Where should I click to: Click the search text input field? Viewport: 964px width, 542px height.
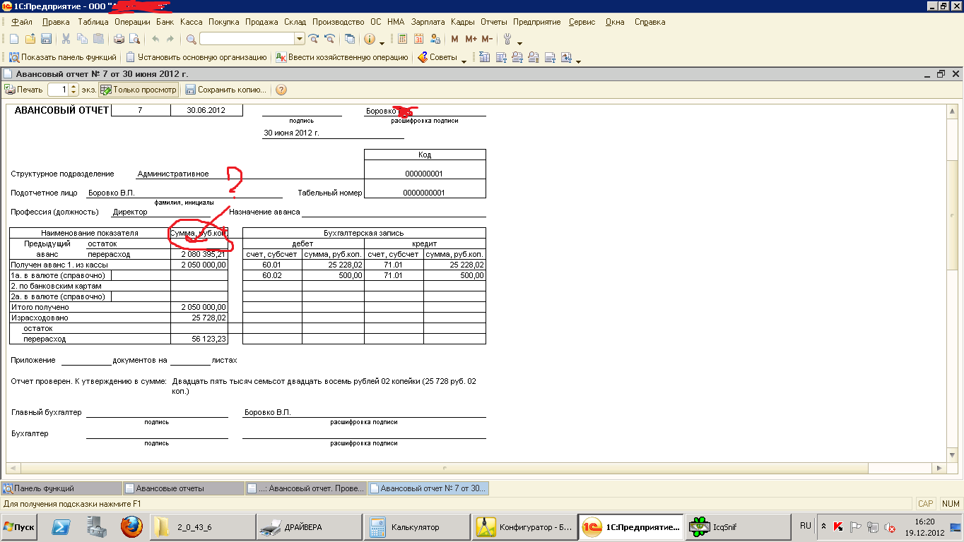click(x=246, y=39)
